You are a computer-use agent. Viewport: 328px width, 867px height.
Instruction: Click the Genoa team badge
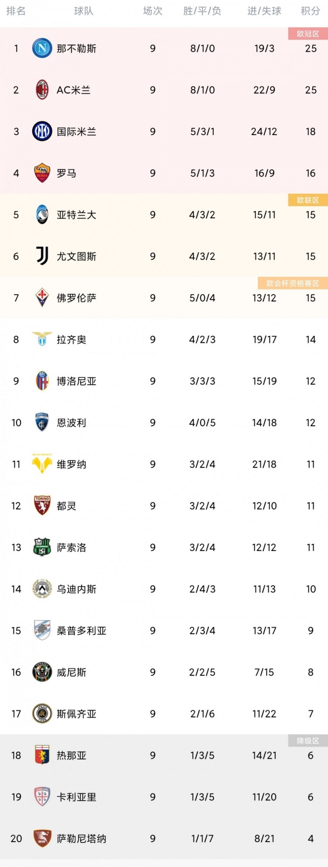tap(42, 755)
